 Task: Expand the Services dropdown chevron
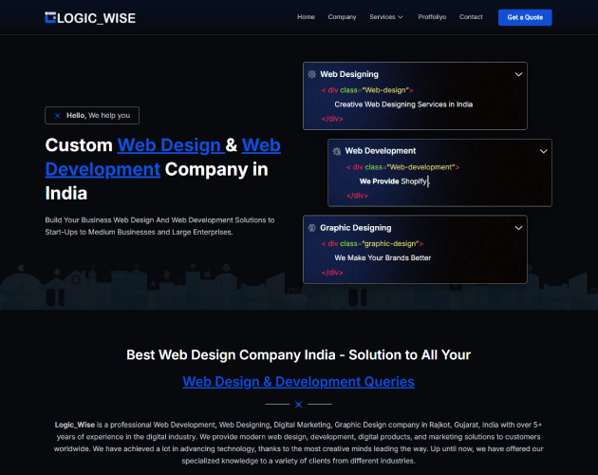coord(401,17)
